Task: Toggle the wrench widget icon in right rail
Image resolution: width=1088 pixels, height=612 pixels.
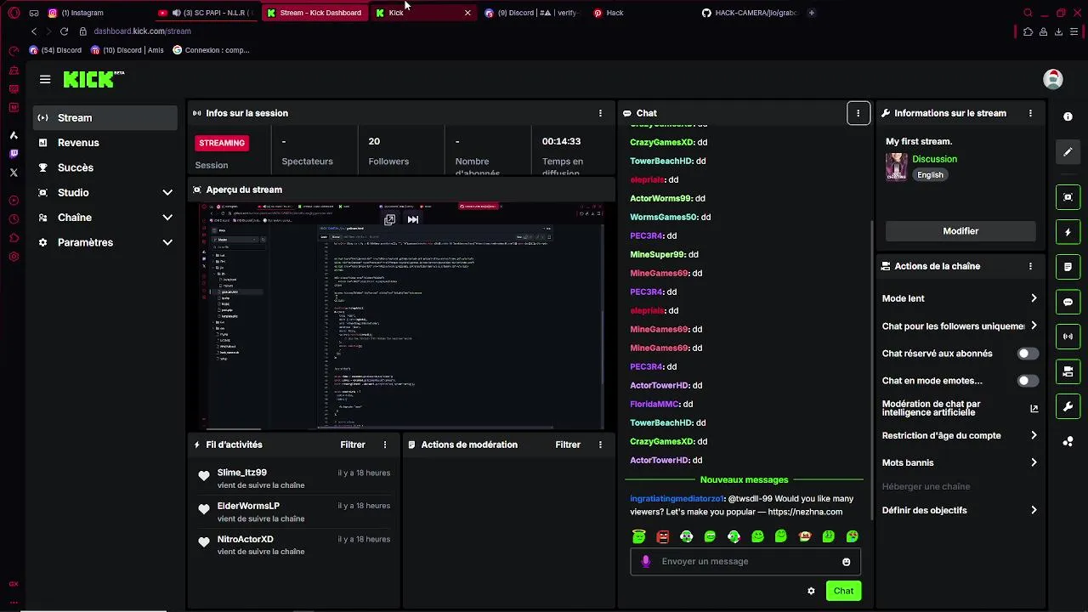Action: pos(1068,406)
